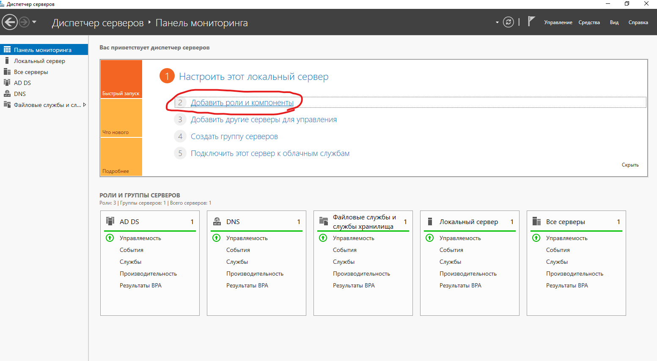Open Результаты BPA in Все серверы tile
The image size is (657, 361).
coord(567,285)
